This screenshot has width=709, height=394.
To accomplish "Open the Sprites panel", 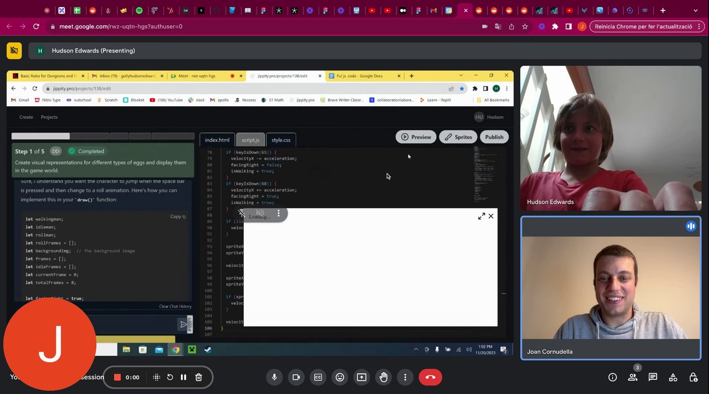I will coord(458,137).
